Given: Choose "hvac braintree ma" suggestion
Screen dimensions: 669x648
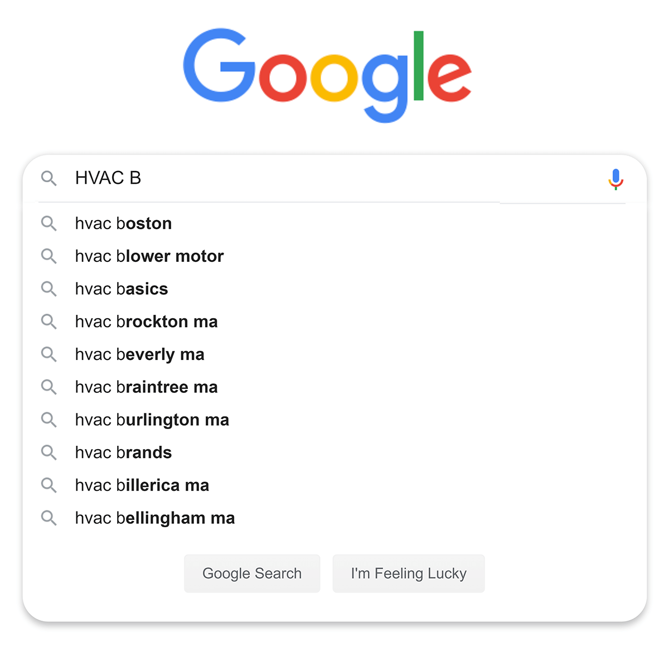Looking at the screenshot, I should coord(146,387).
